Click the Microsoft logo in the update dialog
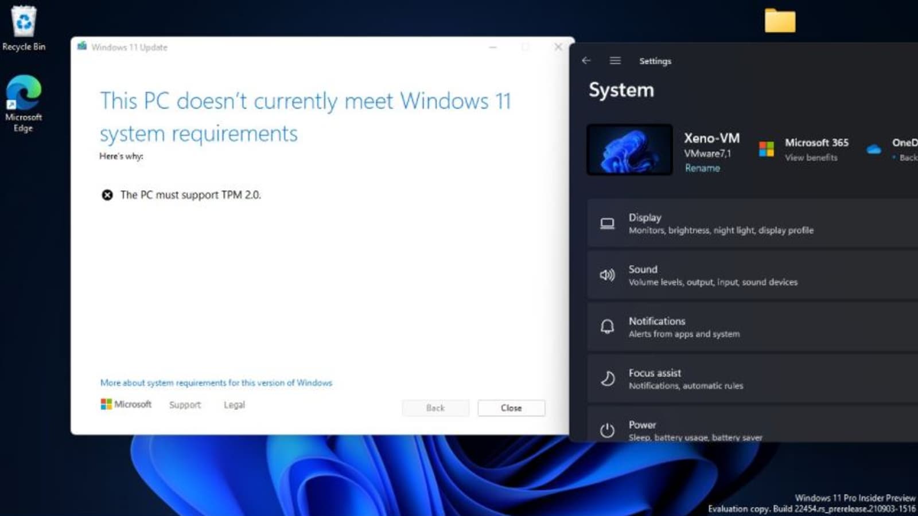This screenshot has width=918, height=516. point(126,404)
